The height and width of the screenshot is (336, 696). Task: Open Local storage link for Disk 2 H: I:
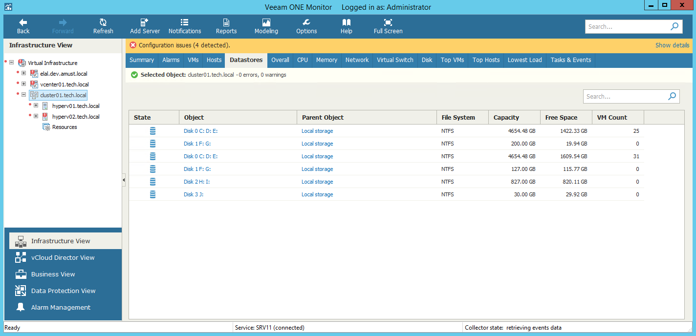317,182
